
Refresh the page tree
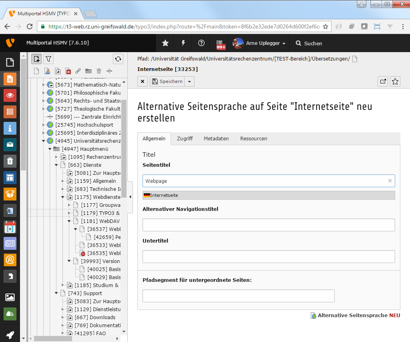point(118,59)
